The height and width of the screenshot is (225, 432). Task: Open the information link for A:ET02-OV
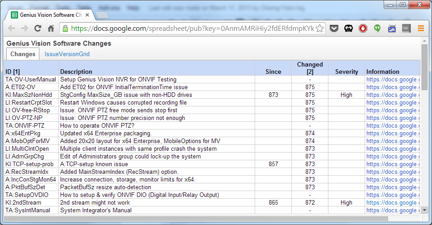point(393,87)
